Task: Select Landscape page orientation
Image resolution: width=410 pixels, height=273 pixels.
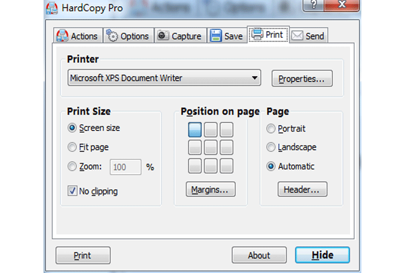Action: tap(291, 147)
